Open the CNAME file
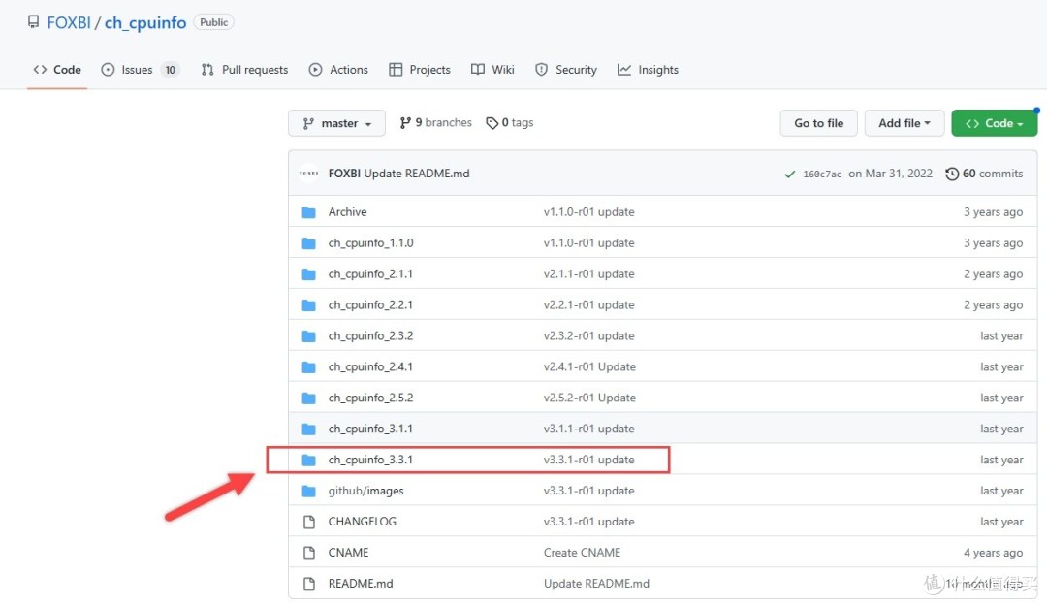 [348, 553]
